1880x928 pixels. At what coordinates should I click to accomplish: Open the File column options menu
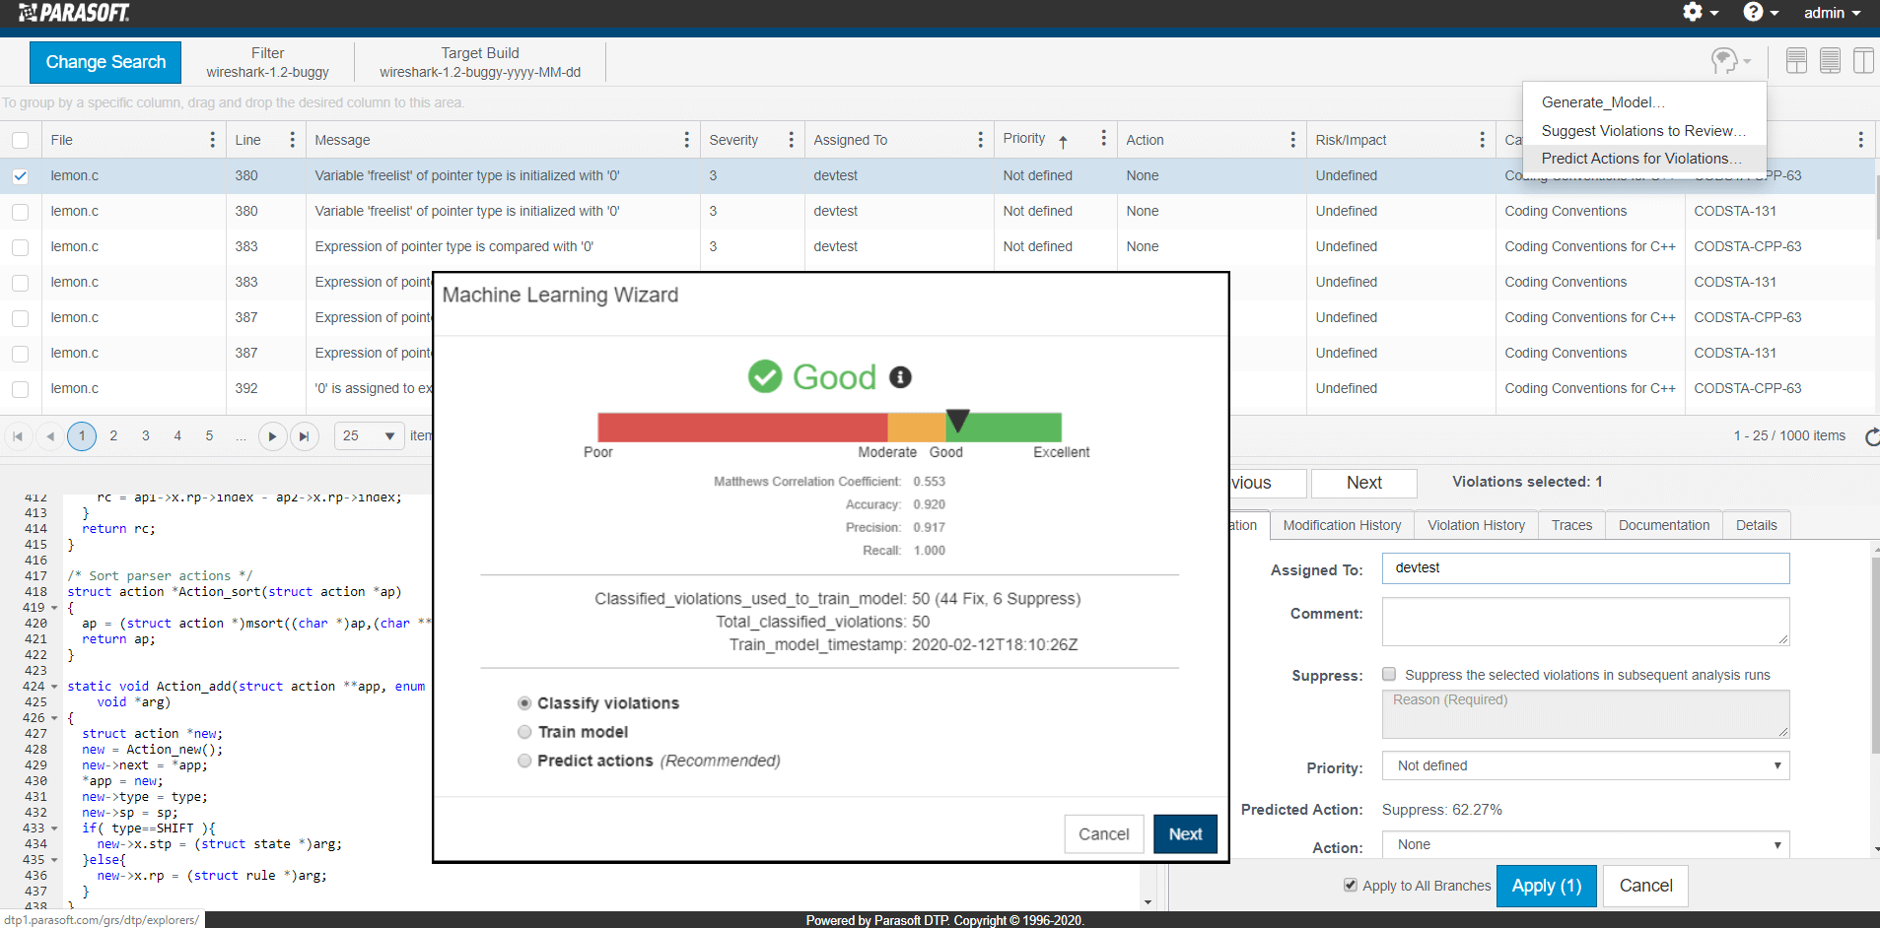[x=212, y=140]
